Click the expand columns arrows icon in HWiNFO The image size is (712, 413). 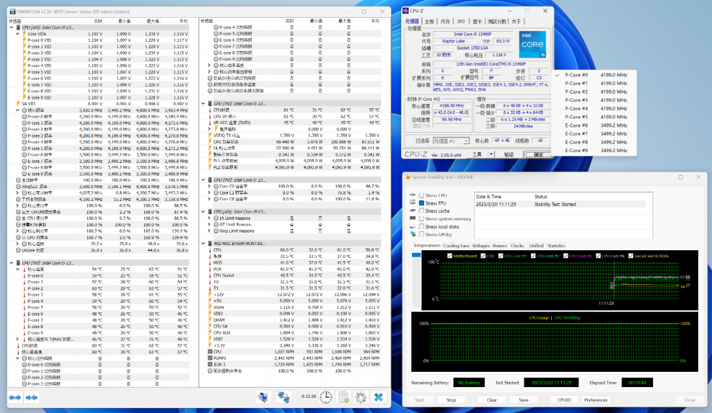pyautogui.click(x=15, y=397)
